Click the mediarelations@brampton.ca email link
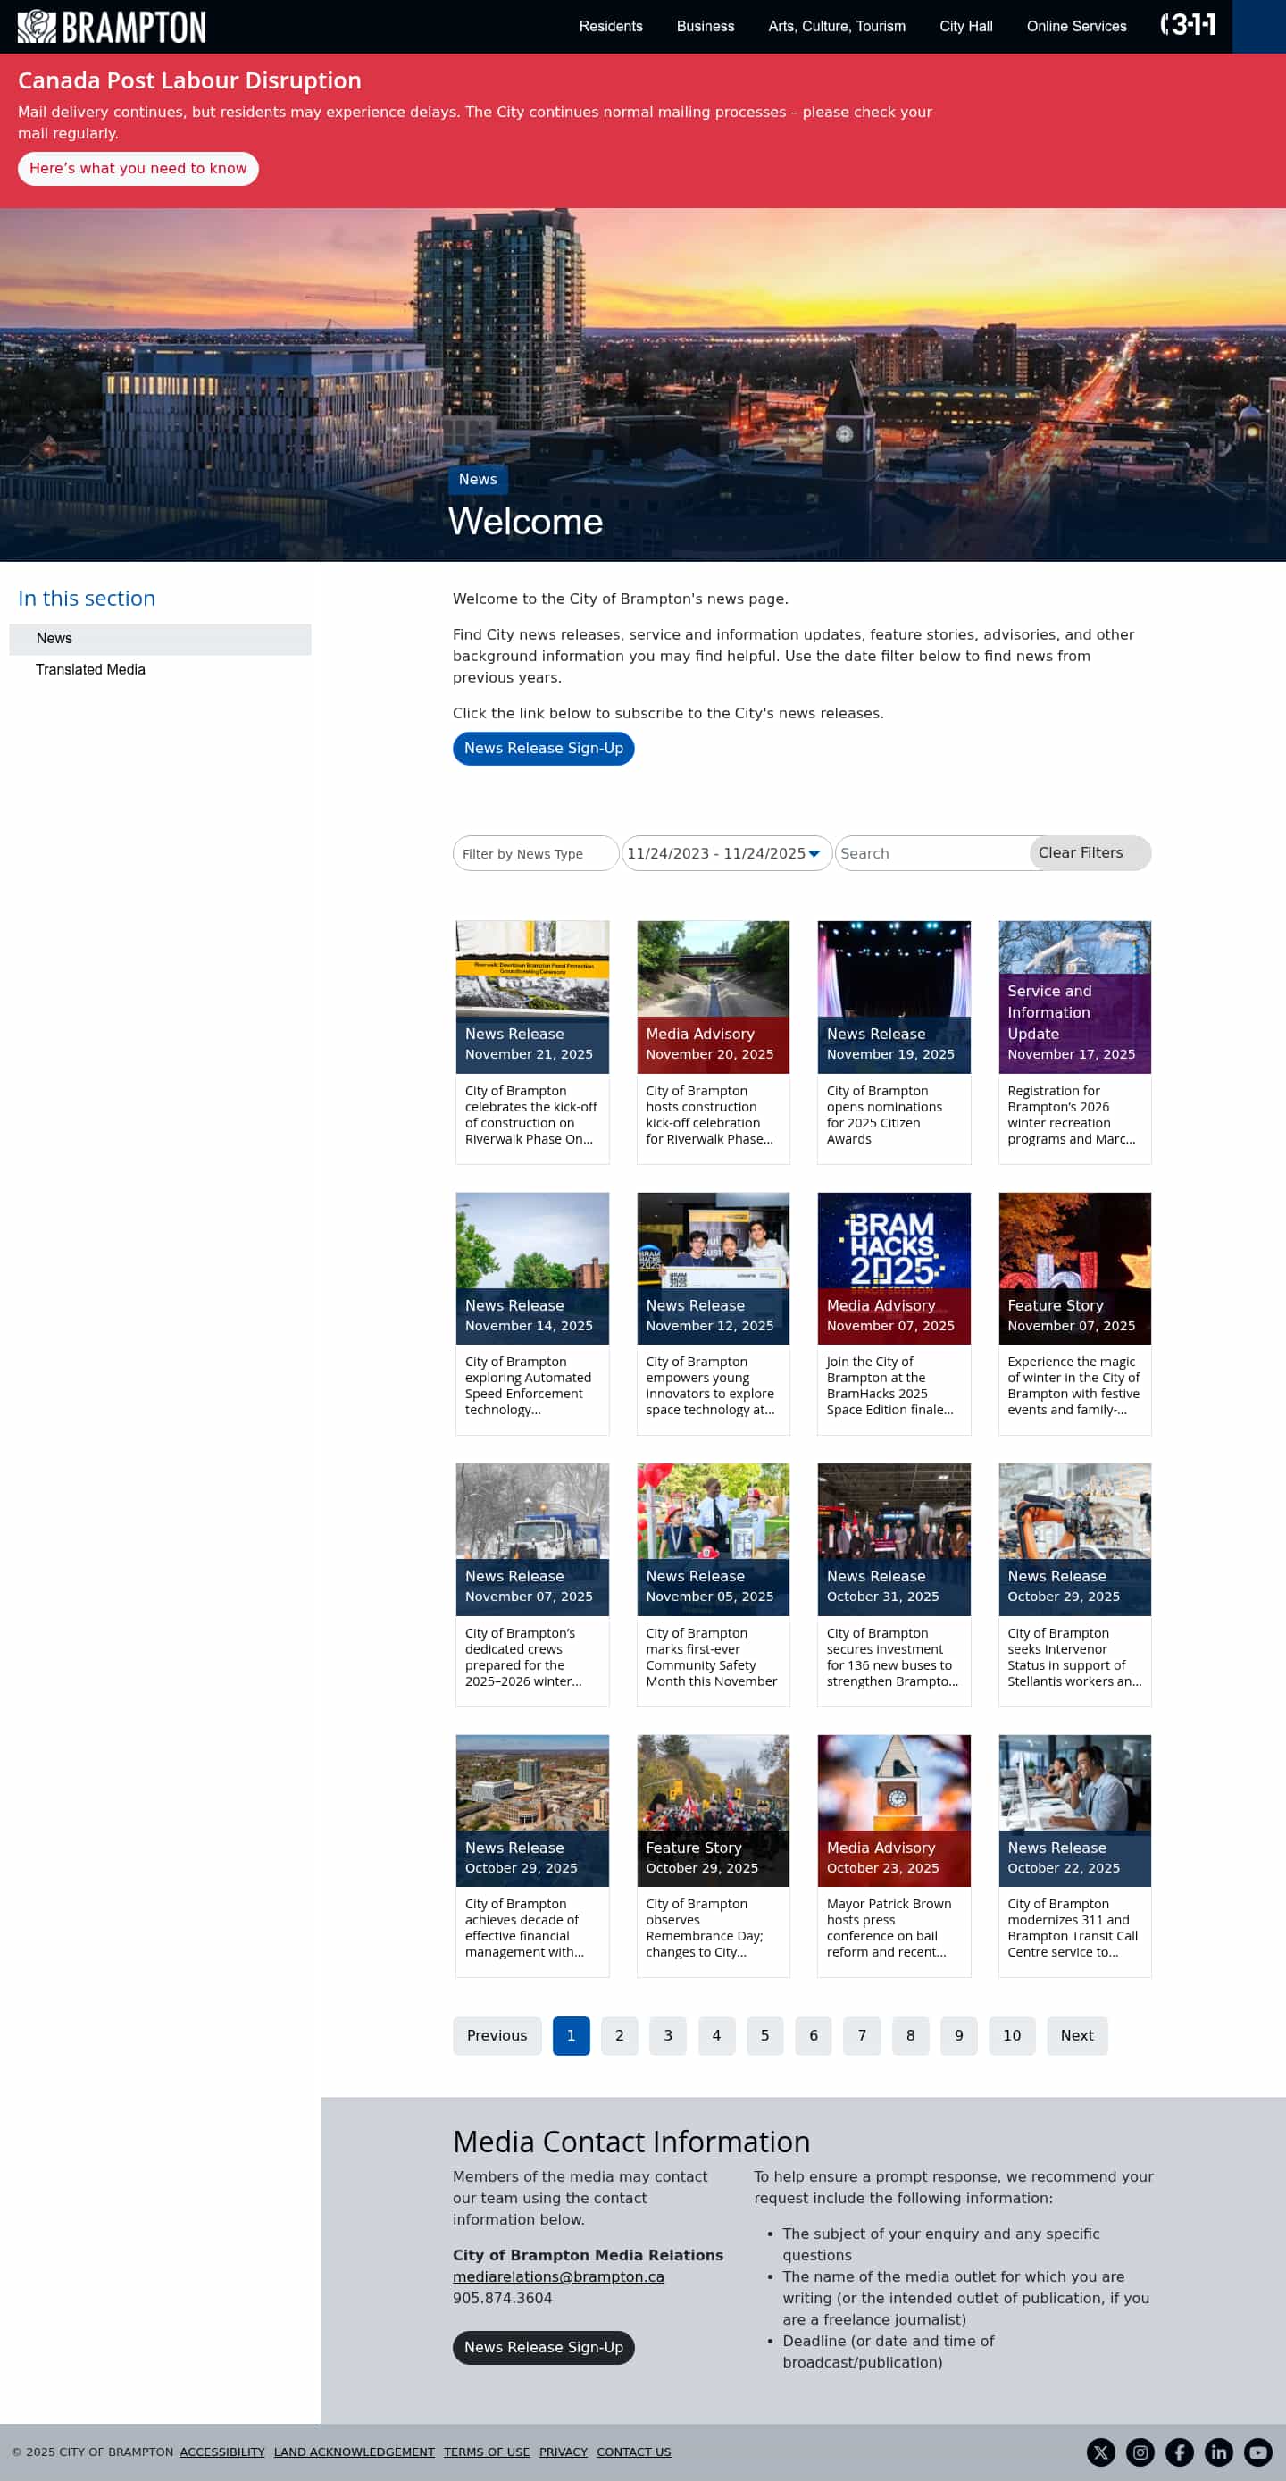This screenshot has width=1286, height=2481. (557, 2276)
